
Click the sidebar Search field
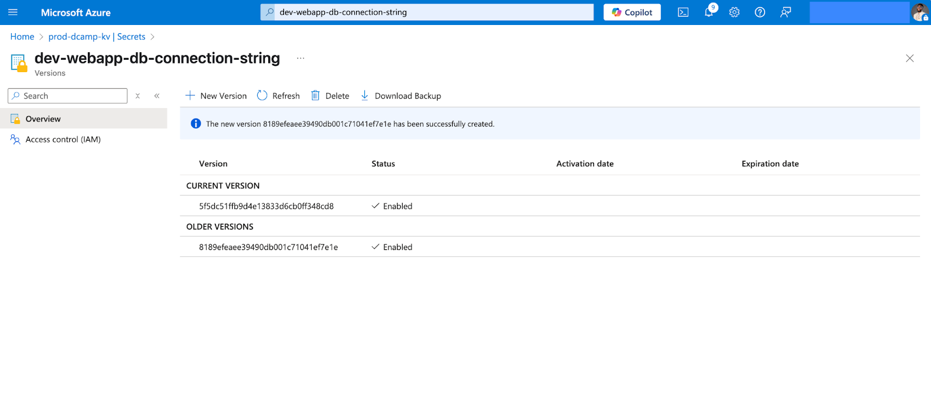(67, 96)
